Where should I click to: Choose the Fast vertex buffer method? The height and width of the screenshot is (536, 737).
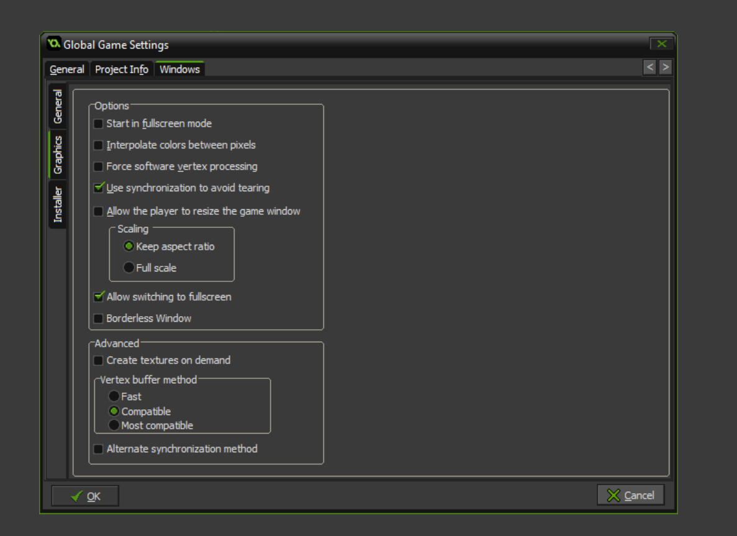114,396
